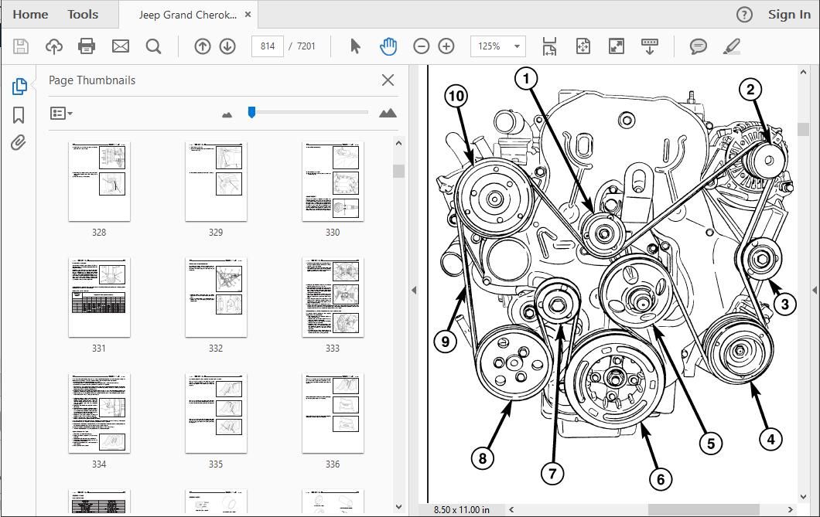Click the upload to cloud icon
The height and width of the screenshot is (517, 820).
(x=54, y=46)
